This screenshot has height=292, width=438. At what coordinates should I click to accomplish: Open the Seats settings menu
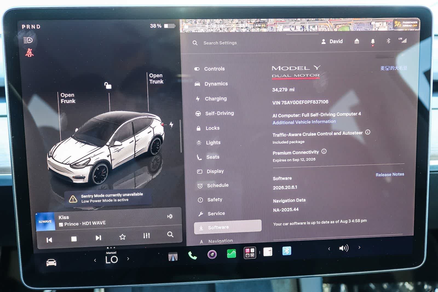(x=208, y=157)
